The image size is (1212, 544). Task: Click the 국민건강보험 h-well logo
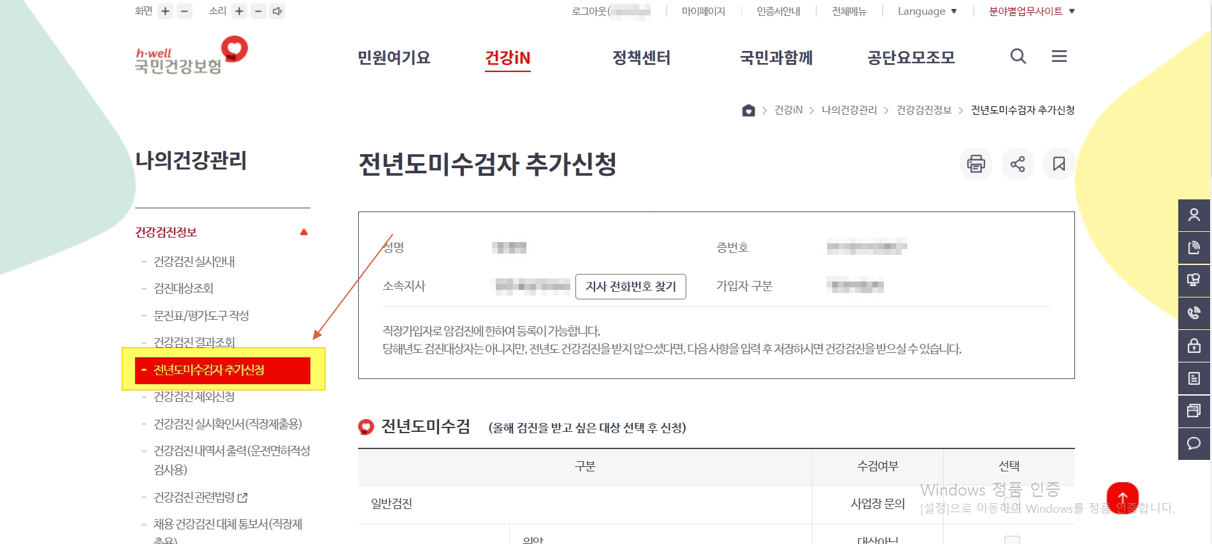[x=191, y=55]
